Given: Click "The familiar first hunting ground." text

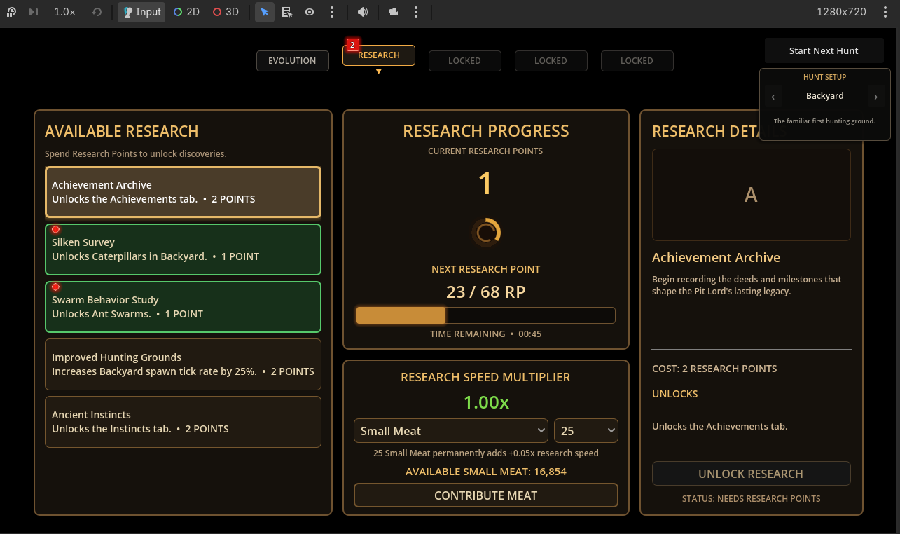Looking at the screenshot, I should click(x=824, y=121).
